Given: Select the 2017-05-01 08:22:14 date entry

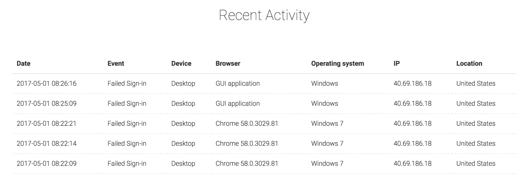Looking at the screenshot, I should [x=46, y=144].
